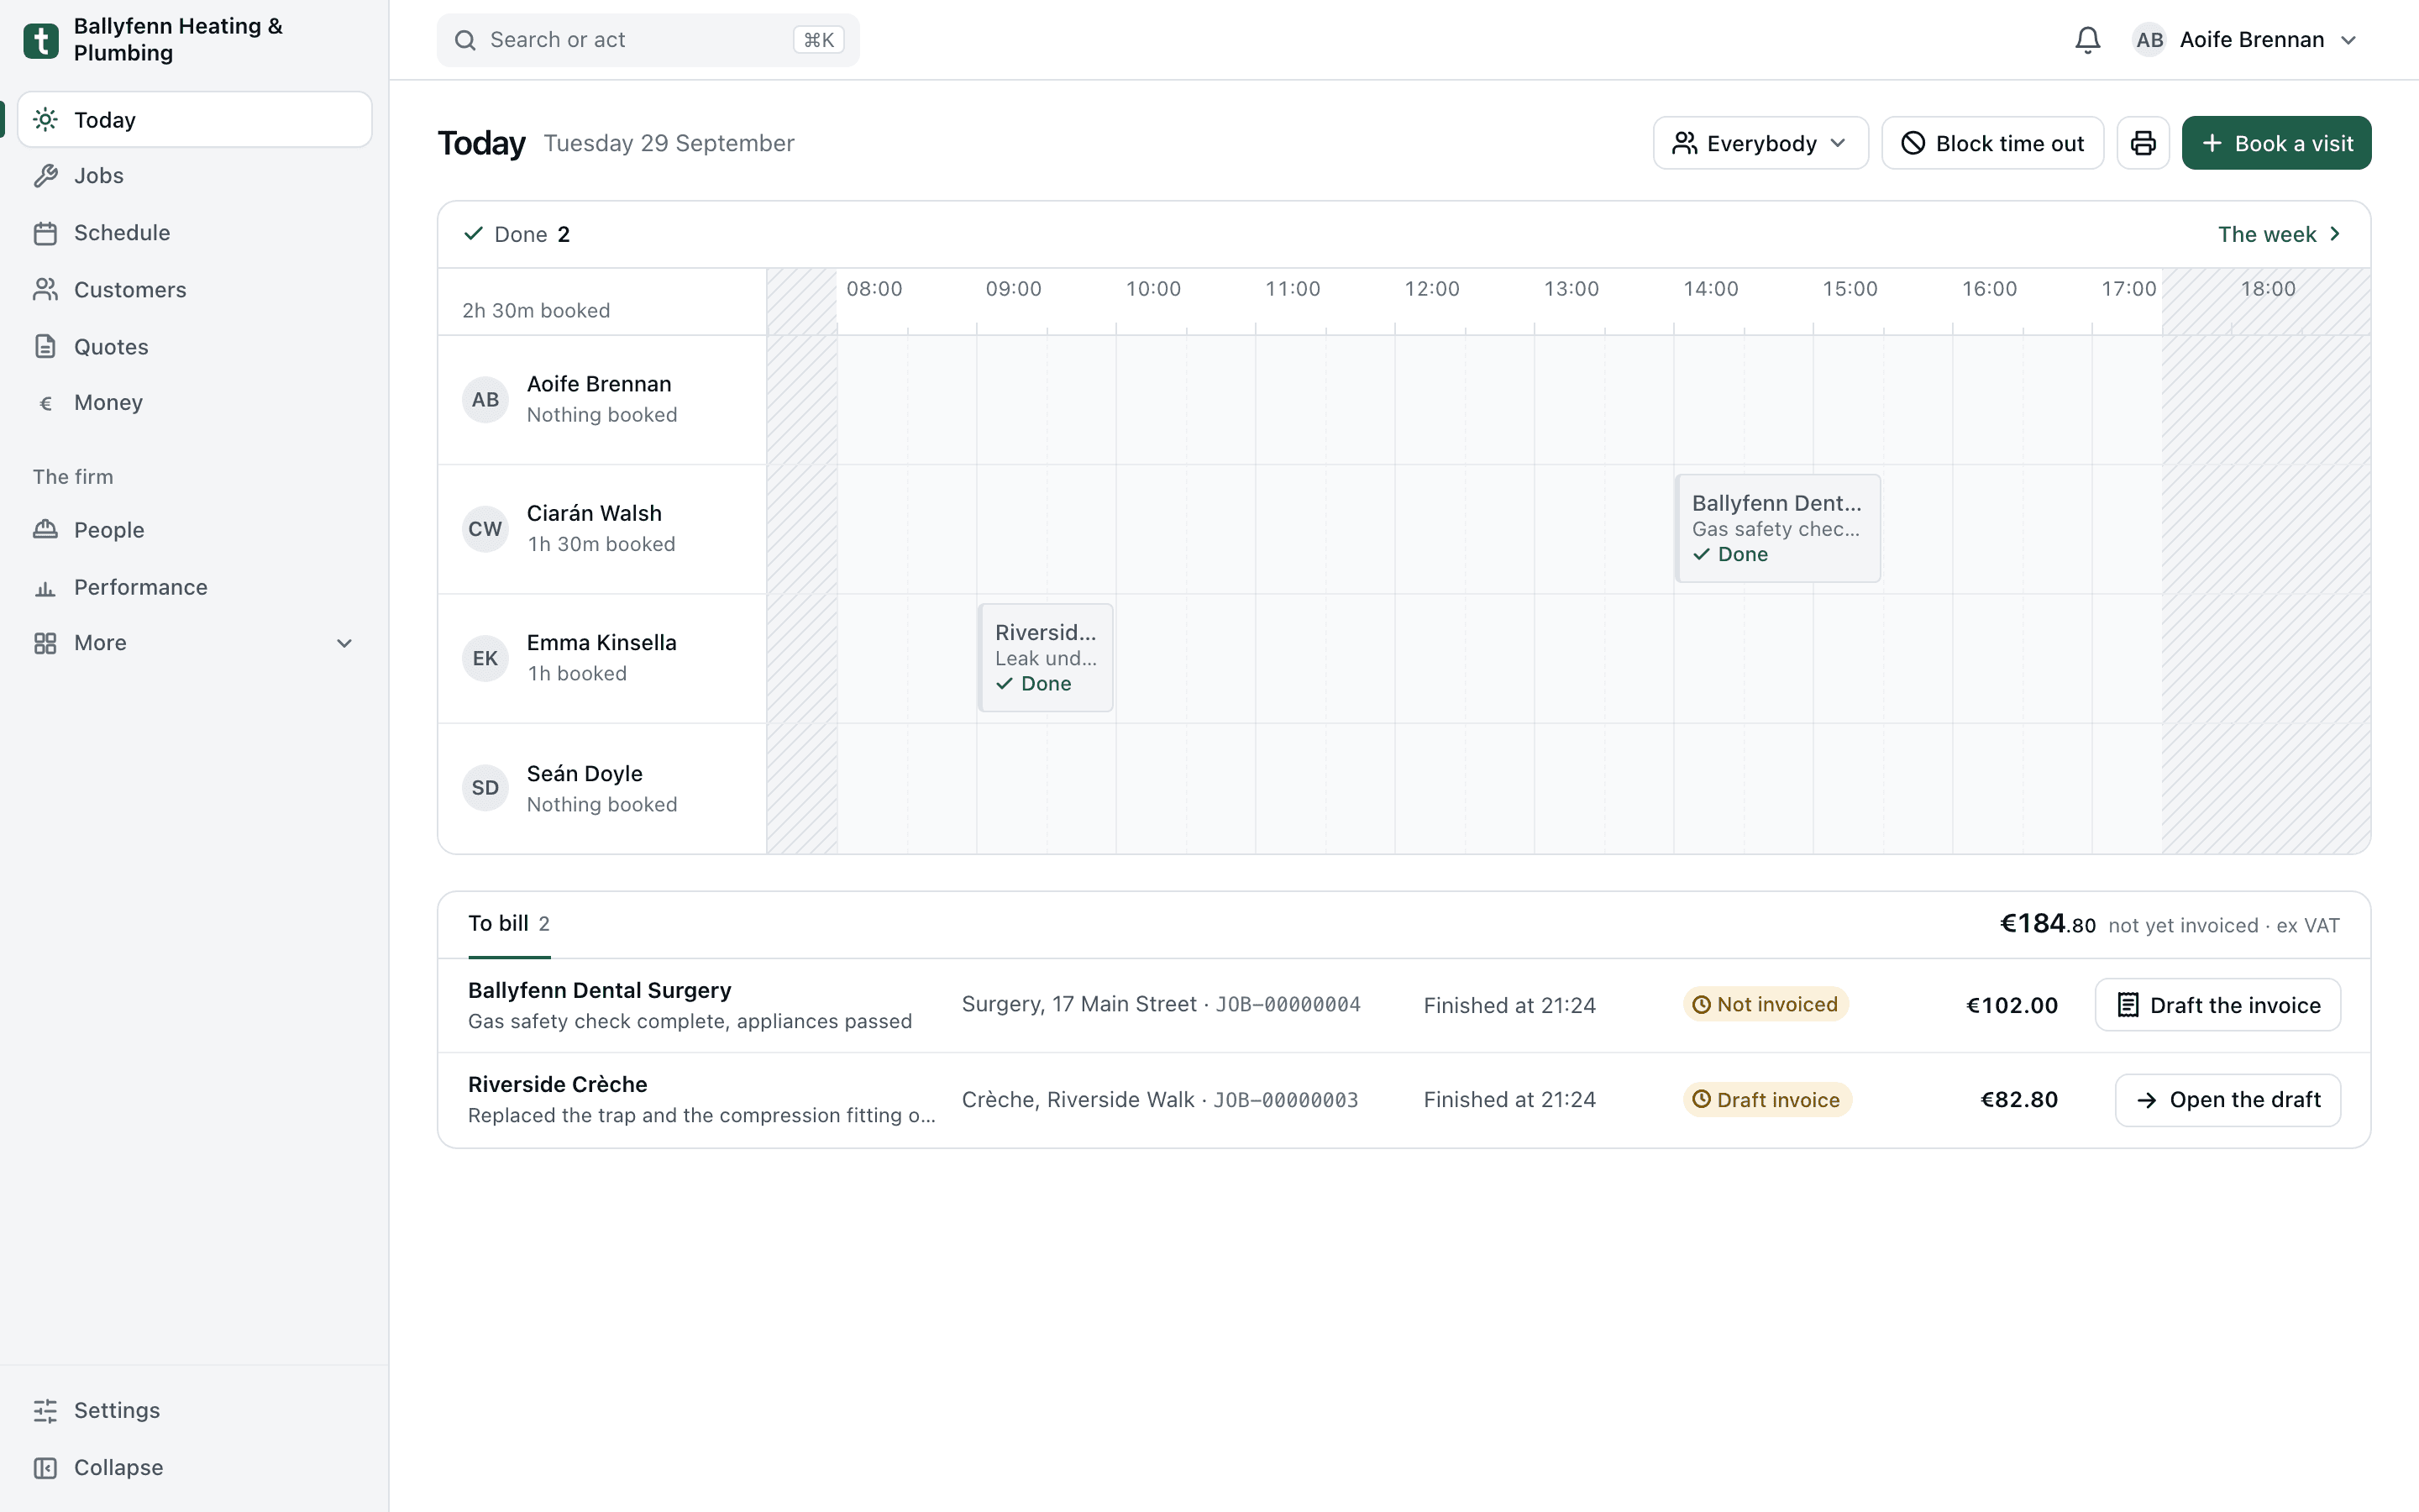Open Jobs from the sidebar
The width and height of the screenshot is (2419, 1512).
tap(195, 176)
